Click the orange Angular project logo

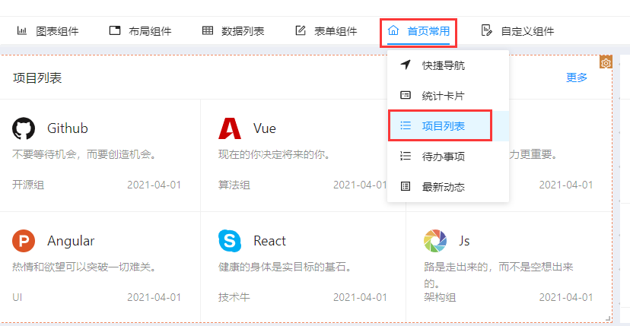click(24, 240)
